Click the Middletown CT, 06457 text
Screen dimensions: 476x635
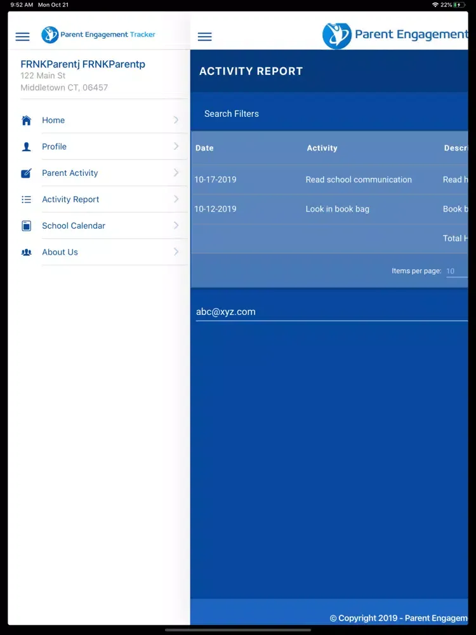tap(64, 88)
